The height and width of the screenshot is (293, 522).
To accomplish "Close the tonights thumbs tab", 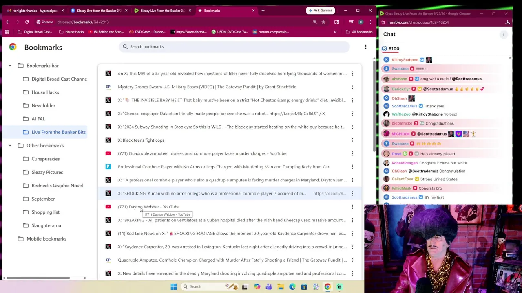I will [x=62, y=11].
